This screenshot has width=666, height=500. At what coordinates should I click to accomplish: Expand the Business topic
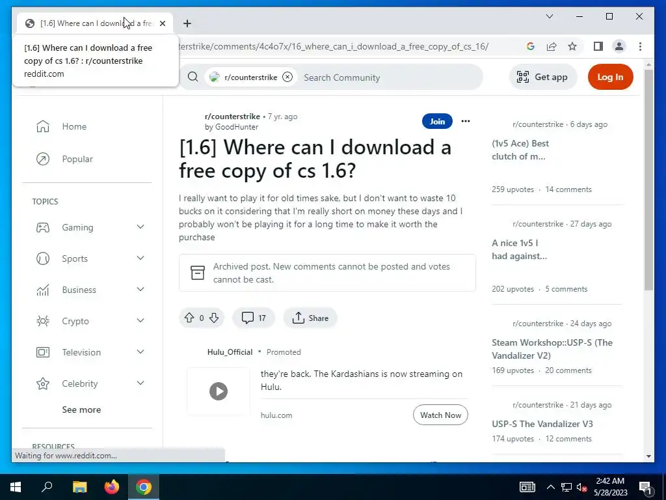pyautogui.click(x=140, y=290)
